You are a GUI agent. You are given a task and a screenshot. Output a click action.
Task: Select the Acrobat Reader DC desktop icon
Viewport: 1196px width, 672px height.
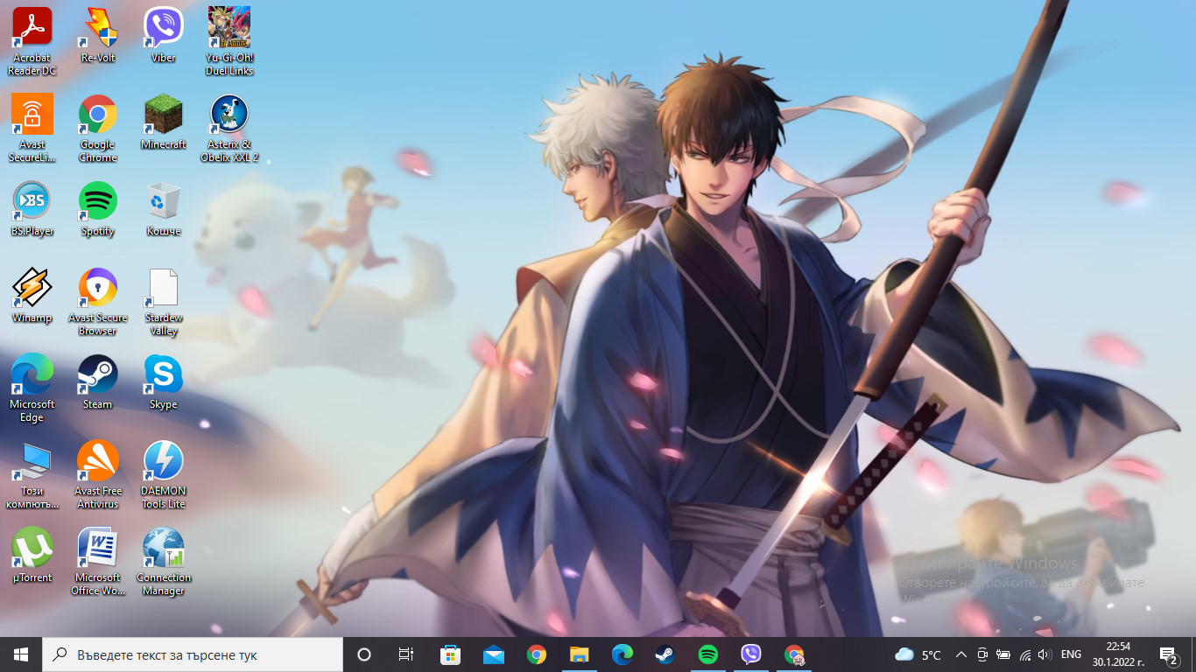[32, 41]
